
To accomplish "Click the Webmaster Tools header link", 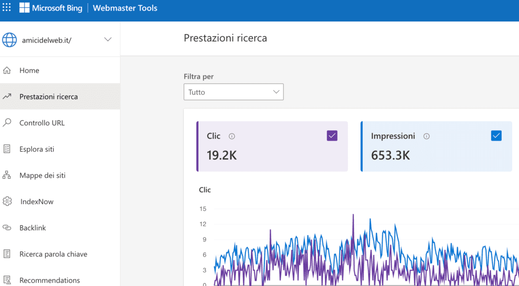I will pos(125,8).
